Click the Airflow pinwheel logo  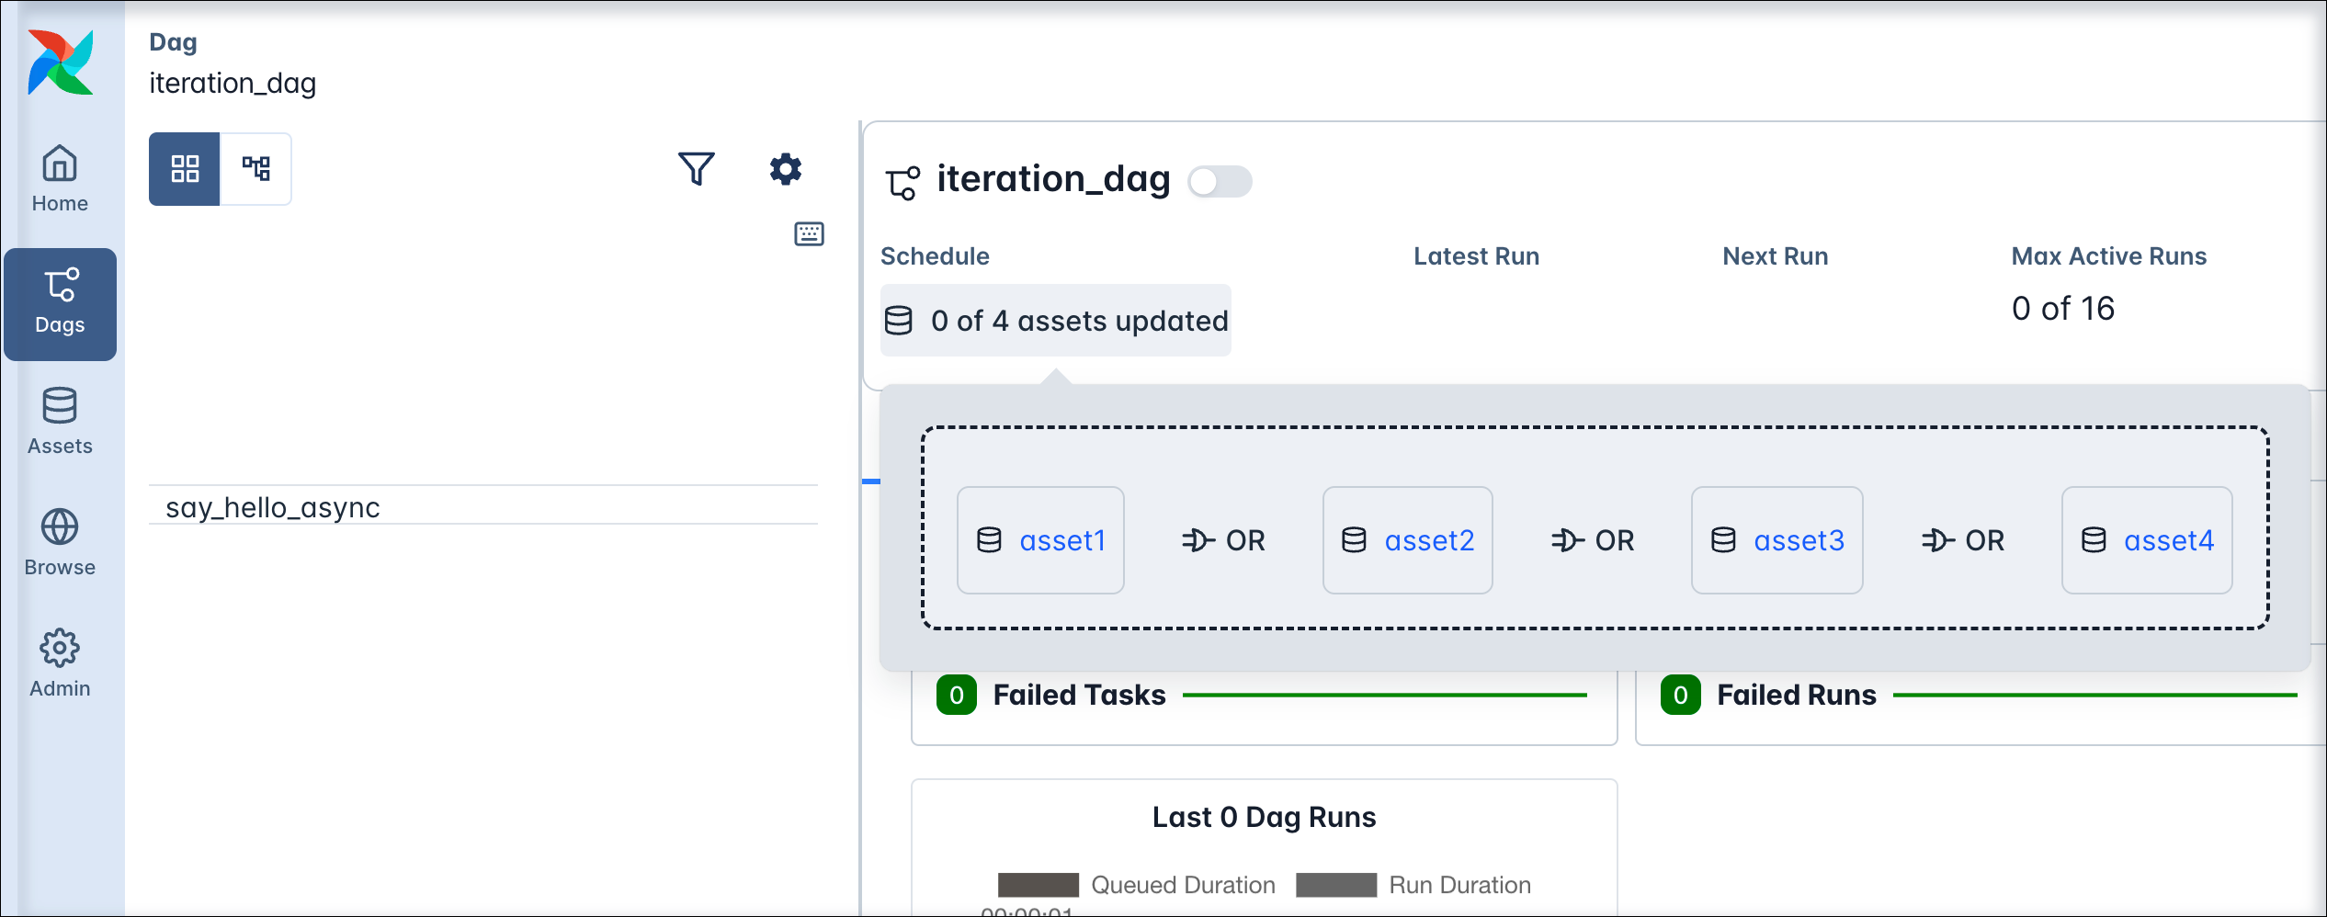click(59, 61)
